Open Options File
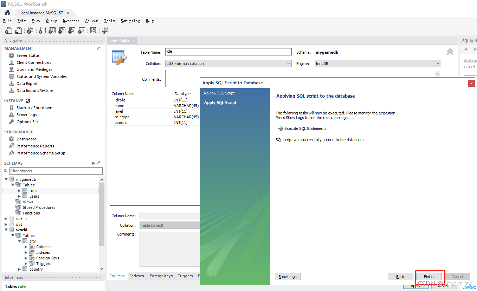Screen dimensions: 477x291 pyautogui.click(x=27, y=122)
